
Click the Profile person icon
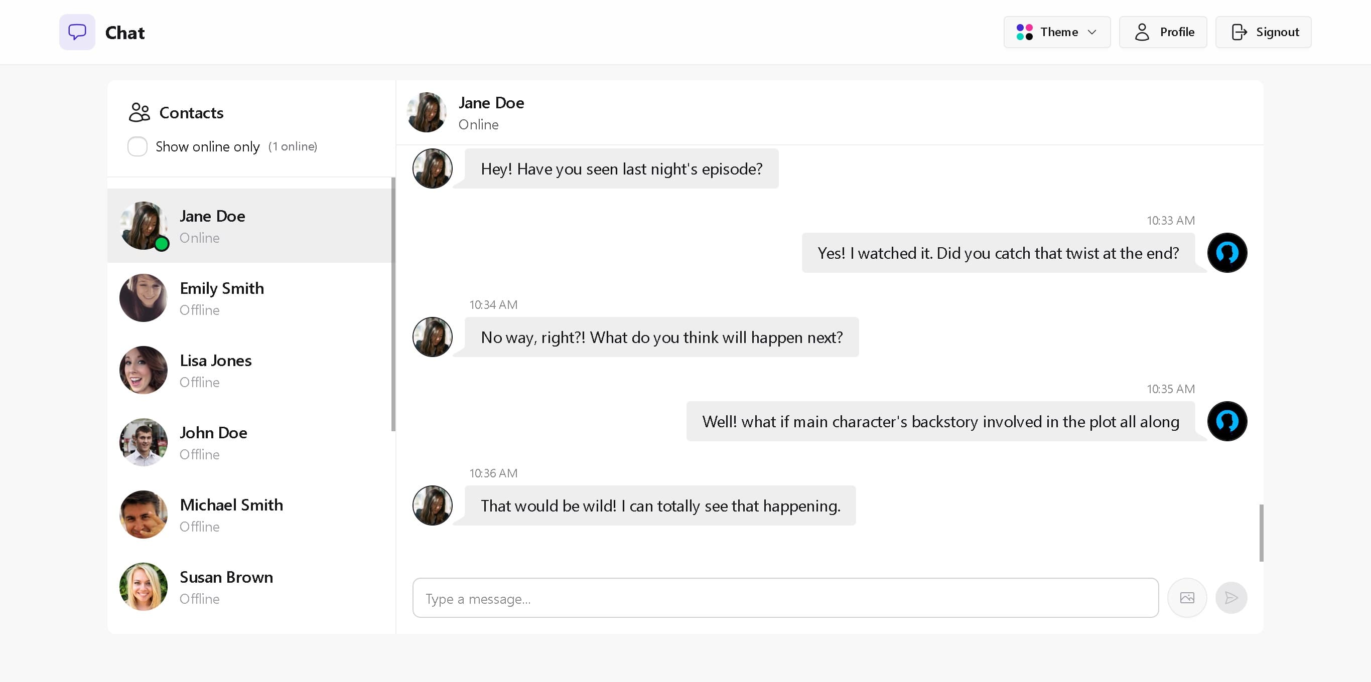tap(1141, 32)
